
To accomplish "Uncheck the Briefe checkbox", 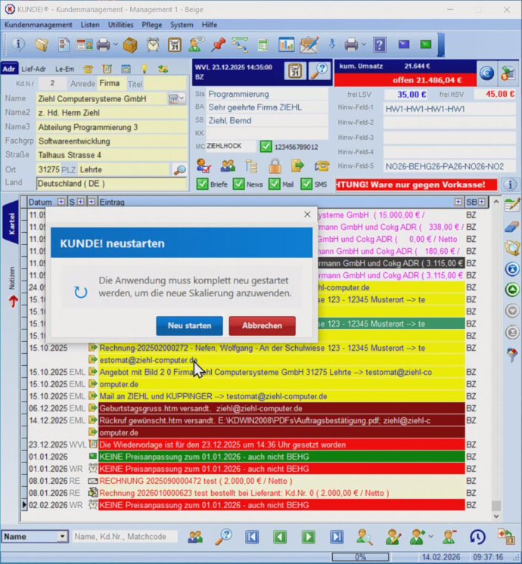I will [x=202, y=184].
